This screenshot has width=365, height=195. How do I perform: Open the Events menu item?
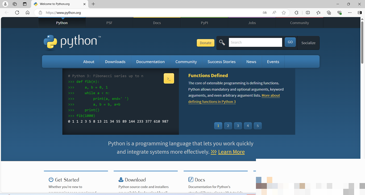tap(273, 62)
